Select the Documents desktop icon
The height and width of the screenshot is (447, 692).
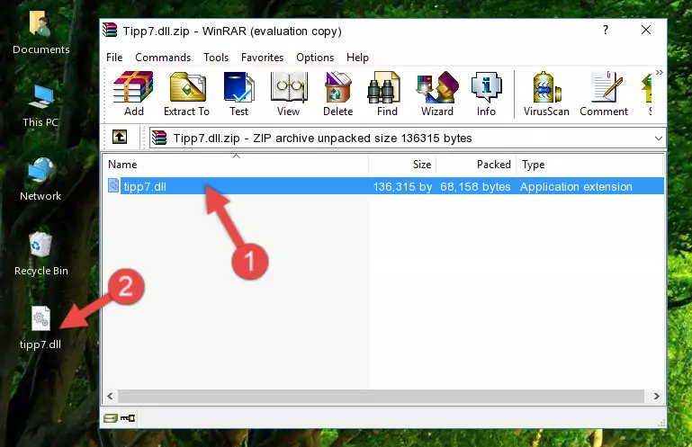click(41, 33)
